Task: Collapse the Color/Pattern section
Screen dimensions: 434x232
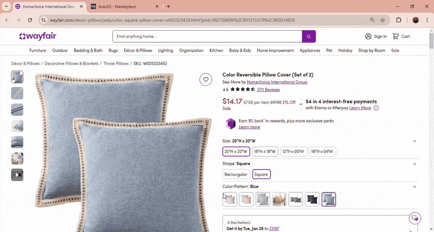Action: point(414,186)
